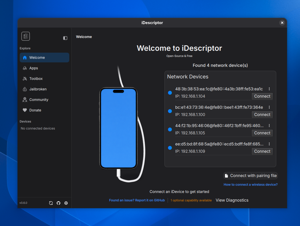
Task: Connect to device at 192.168.1.100
Action: [262, 115]
